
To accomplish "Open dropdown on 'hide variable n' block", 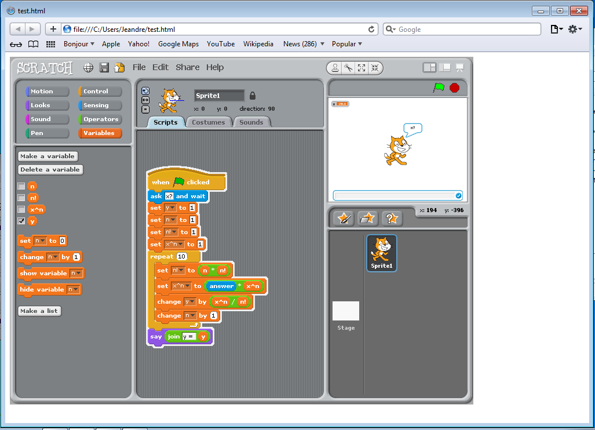I will 73,290.
